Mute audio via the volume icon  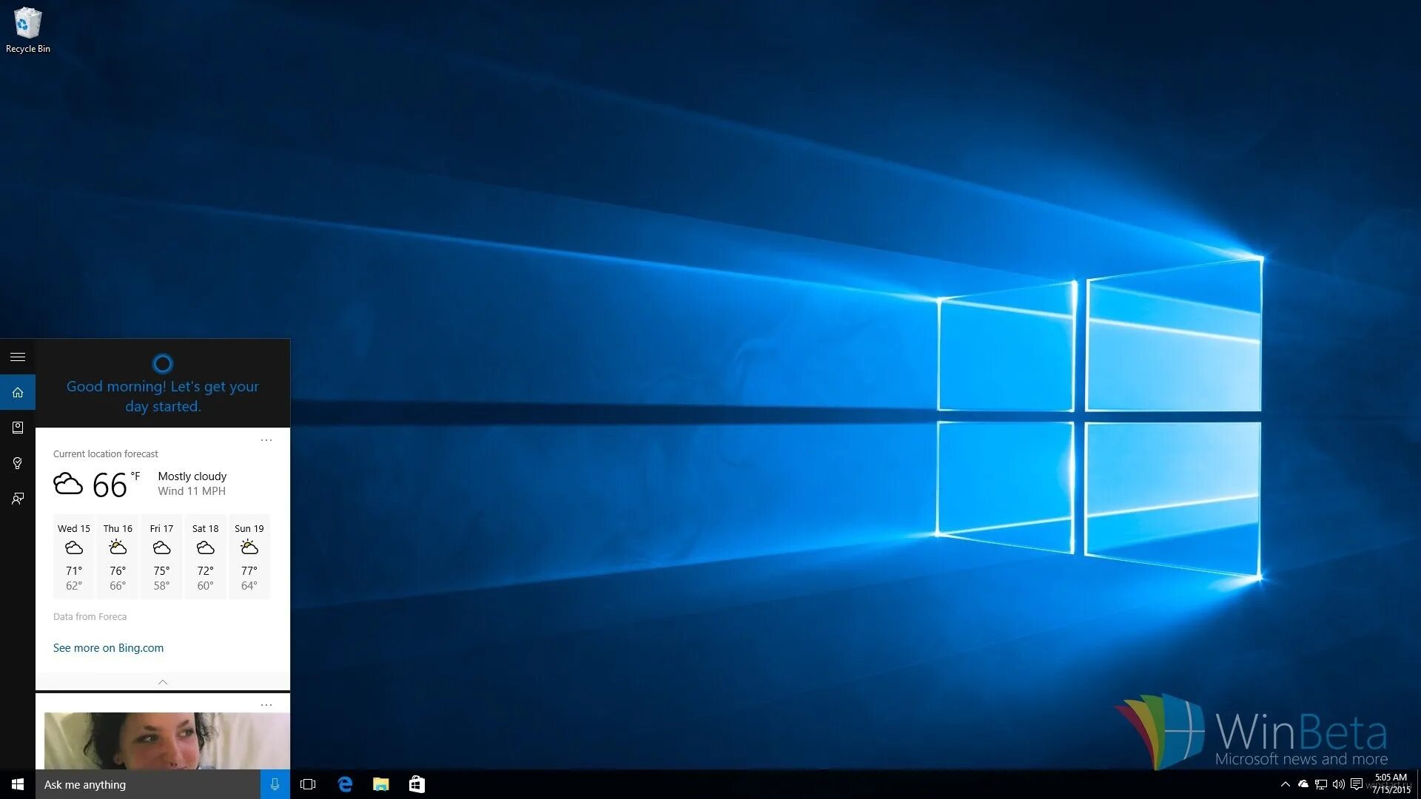1340,783
